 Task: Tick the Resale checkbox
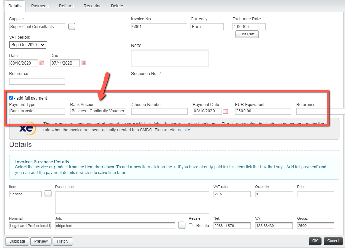tap(191, 225)
